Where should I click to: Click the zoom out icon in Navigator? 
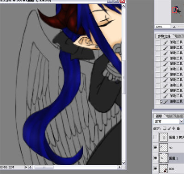click(174, 27)
